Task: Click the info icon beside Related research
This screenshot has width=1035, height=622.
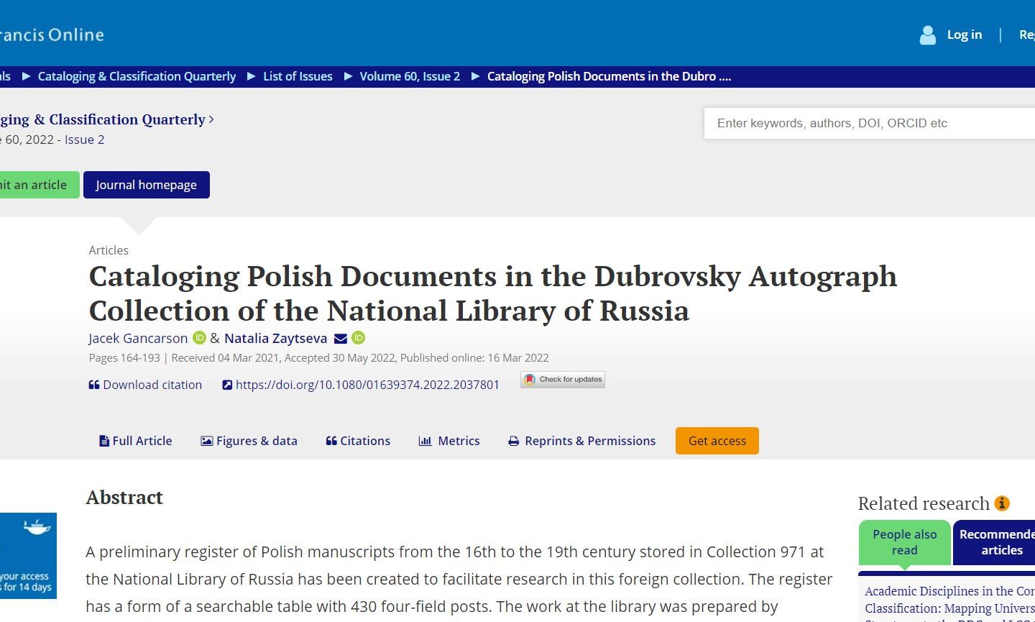Action: pyautogui.click(x=1002, y=503)
